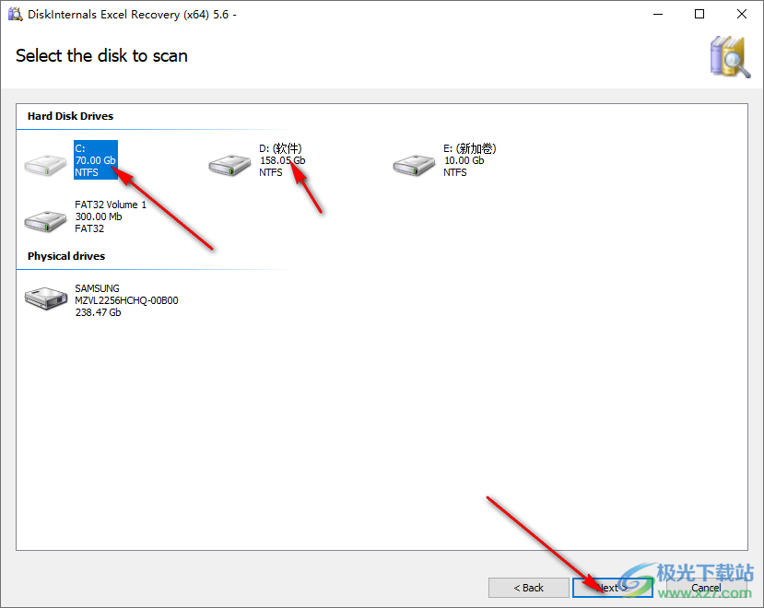The image size is (764, 608).
Task: Select the C: drive icon
Action: click(x=45, y=165)
